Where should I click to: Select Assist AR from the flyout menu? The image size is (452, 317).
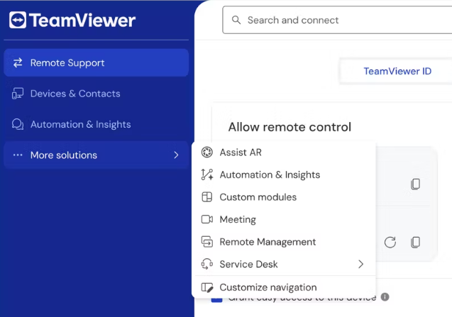click(285, 152)
